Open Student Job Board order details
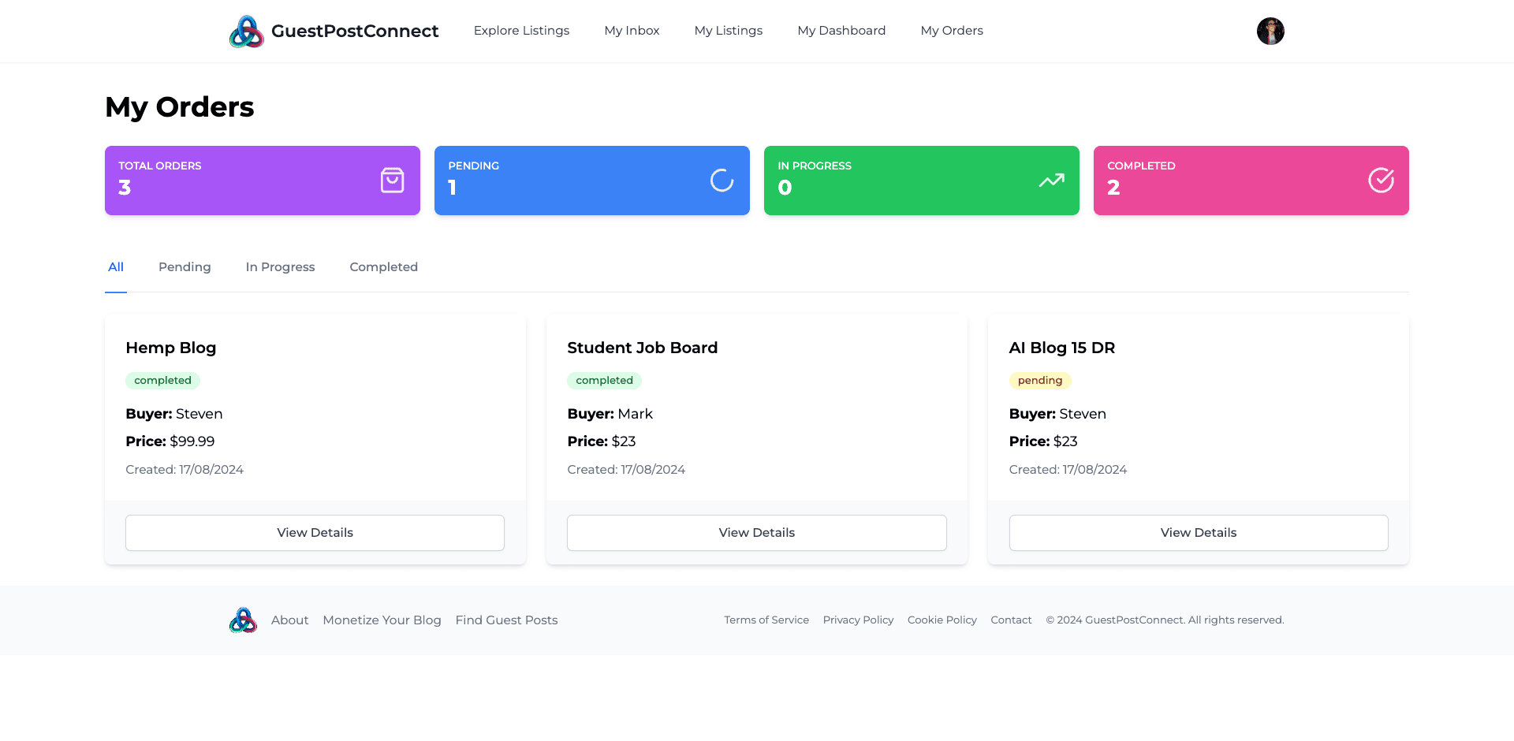The width and height of the screenshot is (1514, 741). click(x=756, y=533)
